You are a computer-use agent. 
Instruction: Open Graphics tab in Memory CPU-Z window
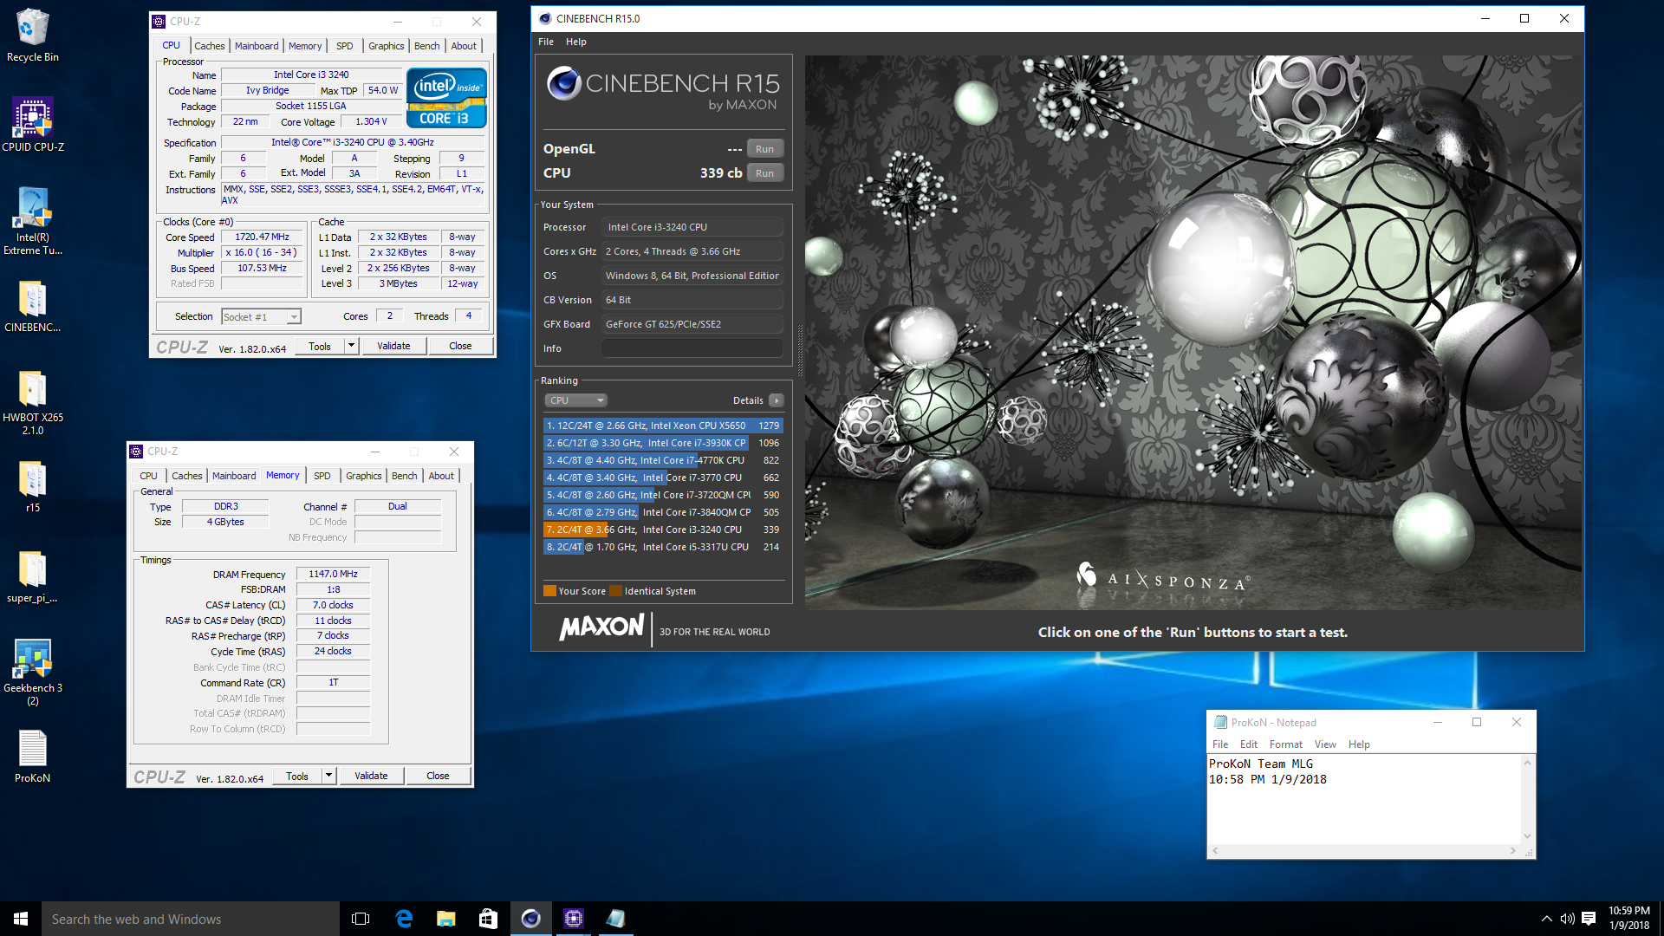coord(364,476)
